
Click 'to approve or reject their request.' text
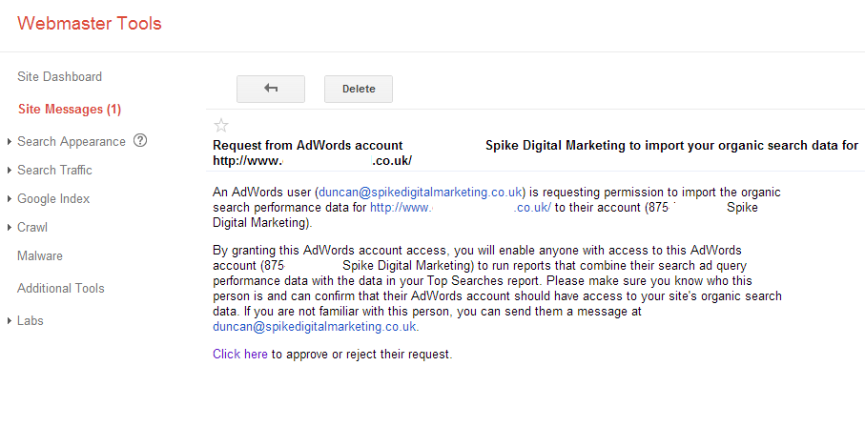361,355
